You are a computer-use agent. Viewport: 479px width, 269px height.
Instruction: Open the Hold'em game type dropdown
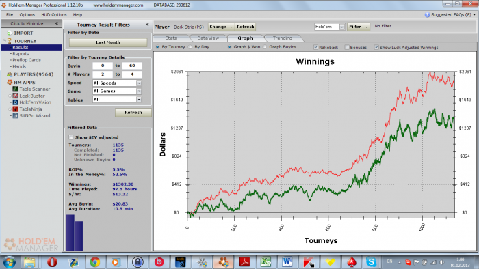(x=342, y=27)
